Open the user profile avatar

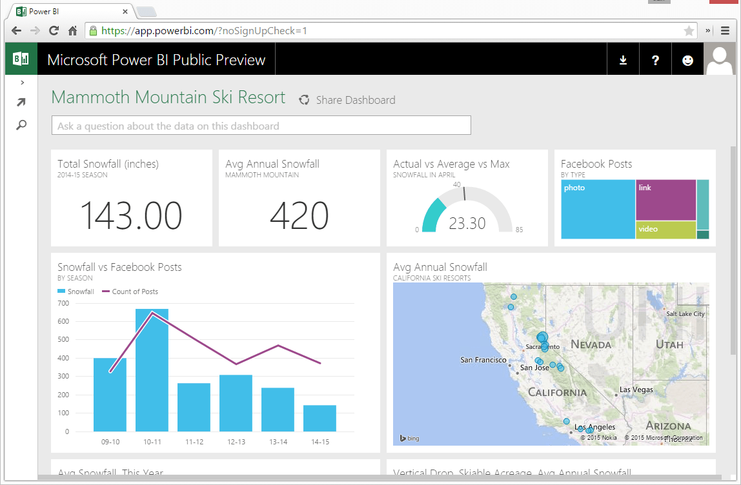click(x=719, y=60)
